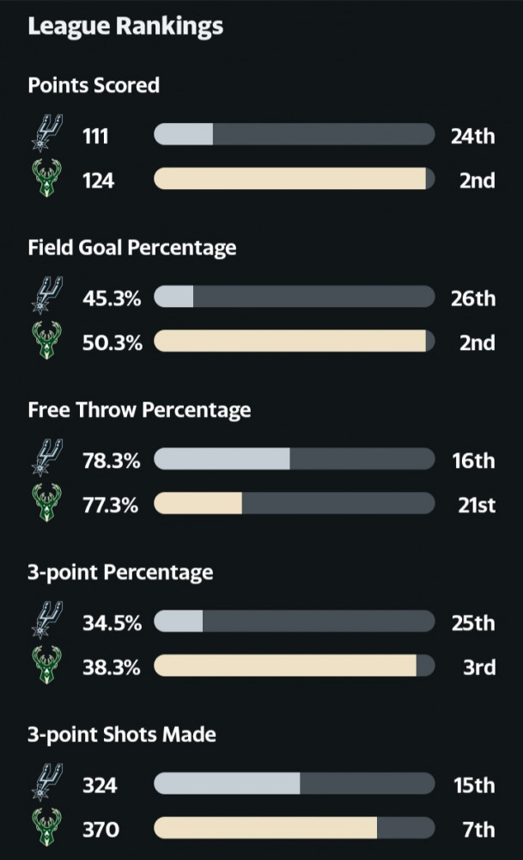
Task: Click the 124 points value for Bucks
Action: 99,181
